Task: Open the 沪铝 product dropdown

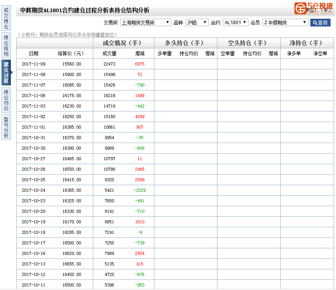Action: click(x=197, y=23)
